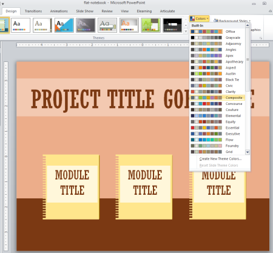273x253 pixels.
Task: Pick the Apex color scheme
Action: click(x=218, y=56)
